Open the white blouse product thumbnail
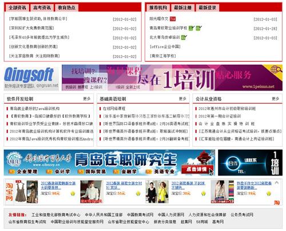This screenshot has width=286, height=231. [x=92, y=191]
